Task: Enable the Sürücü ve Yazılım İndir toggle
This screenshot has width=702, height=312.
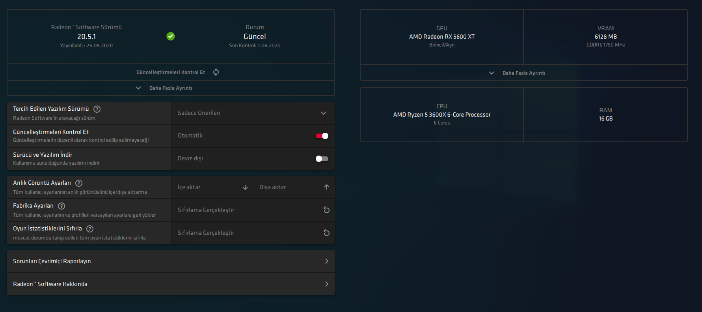Action: (322, 159)
